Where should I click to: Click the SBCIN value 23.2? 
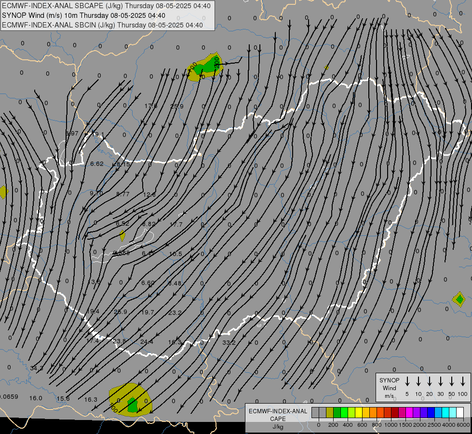pos(175,313)
